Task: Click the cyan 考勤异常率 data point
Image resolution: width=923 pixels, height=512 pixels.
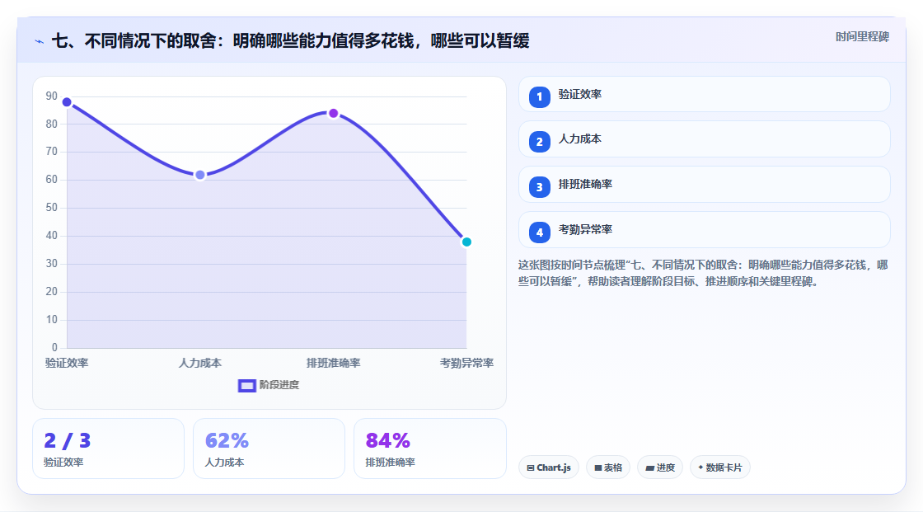Action: [x=466, y=242]
